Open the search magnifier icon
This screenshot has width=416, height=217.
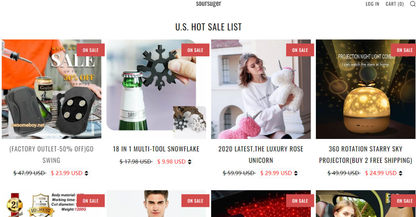pyautogui.click(x=413, y=4)
